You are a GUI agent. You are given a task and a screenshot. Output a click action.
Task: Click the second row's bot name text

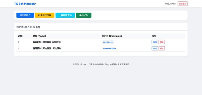[47, 48]
